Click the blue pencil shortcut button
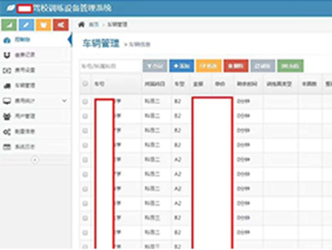The width and height of the screenshot is (332, 250). pyautogui.click(x=27, y=25)
